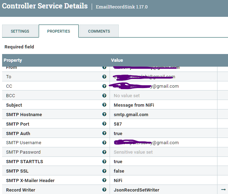Click the help icon beside SMTP Hostname
This screenshot has height=194, width=228.
click(x=104, y=114)
